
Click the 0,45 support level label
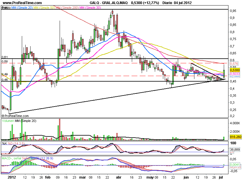(4, 80)
